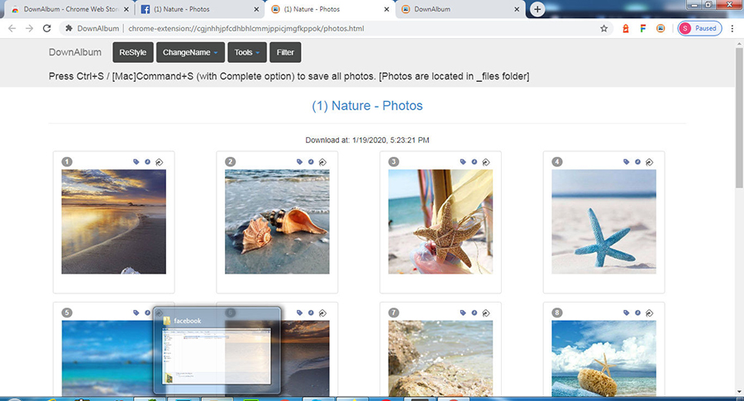Switch to the last DownAlbum tab
Viewport: 744px width, 401px height.
click(x=460, y=9)
